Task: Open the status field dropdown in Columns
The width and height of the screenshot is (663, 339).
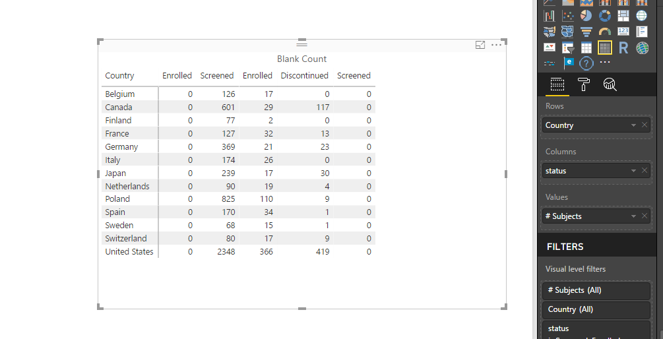Action: click(x=633, y=171)
